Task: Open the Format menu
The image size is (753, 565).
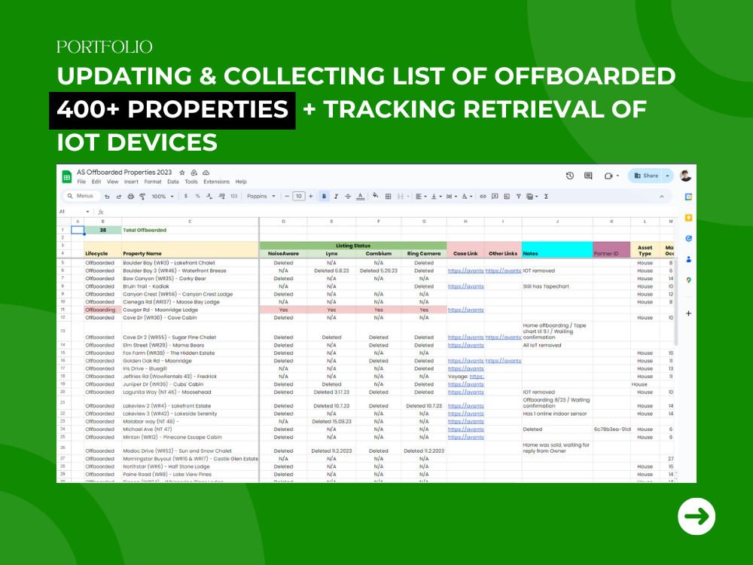Action: coord(153,182)
